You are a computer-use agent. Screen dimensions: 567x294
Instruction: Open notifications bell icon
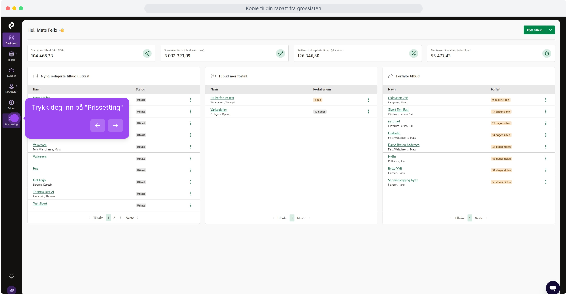pos(11,276)
